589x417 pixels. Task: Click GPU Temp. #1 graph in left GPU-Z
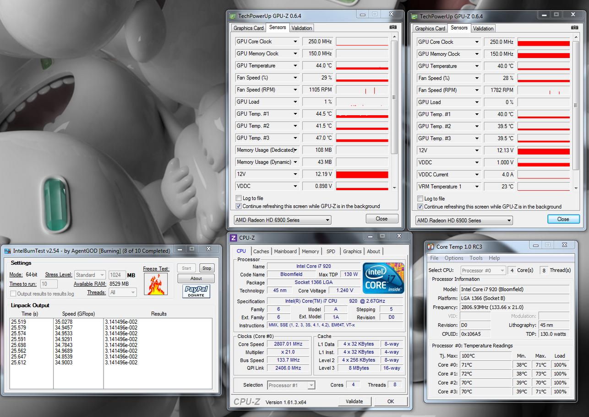point(362,114)
